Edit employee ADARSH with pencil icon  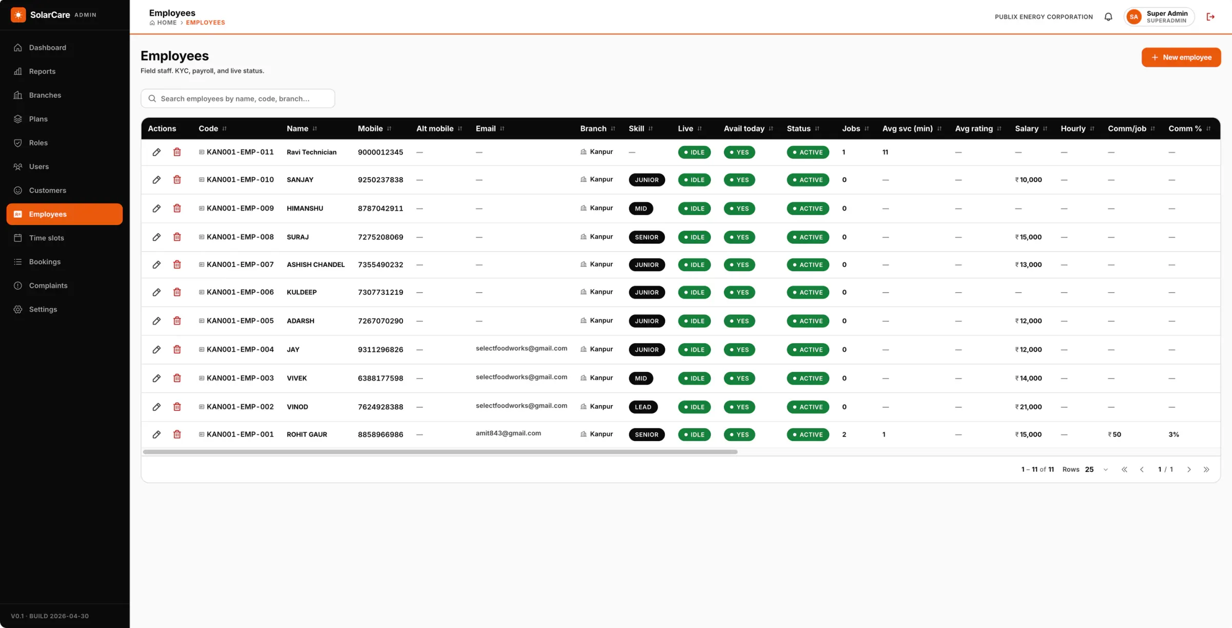coord(157,321)
